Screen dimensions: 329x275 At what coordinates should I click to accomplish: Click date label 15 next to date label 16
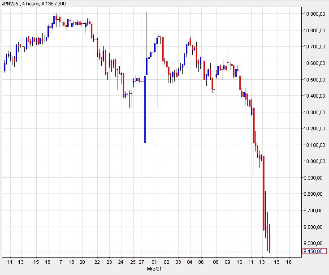pyautogui.click(x=36, y=262)
